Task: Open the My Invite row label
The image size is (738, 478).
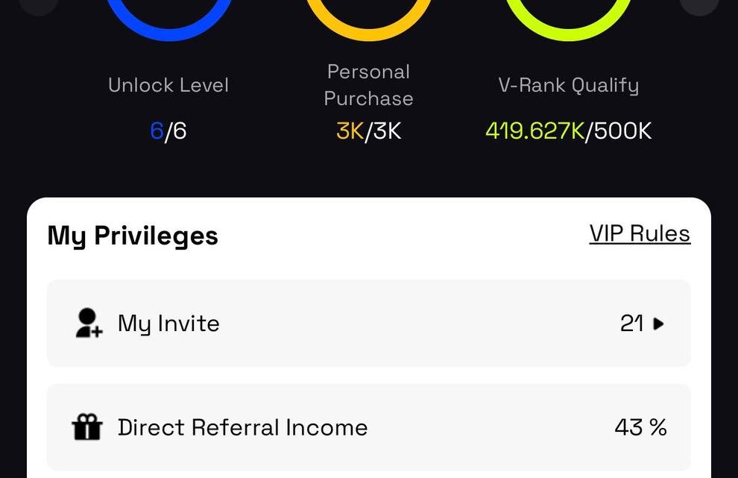Action: coord(168,324)
